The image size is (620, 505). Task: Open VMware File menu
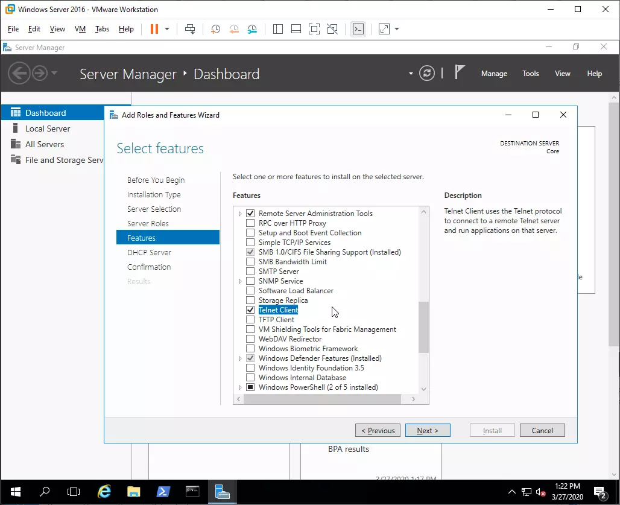(x=13, y=29)
